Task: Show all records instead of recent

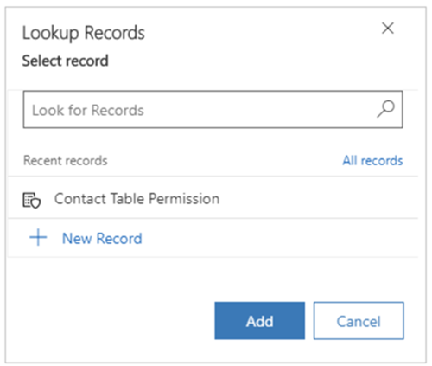Action: [372, 160]
